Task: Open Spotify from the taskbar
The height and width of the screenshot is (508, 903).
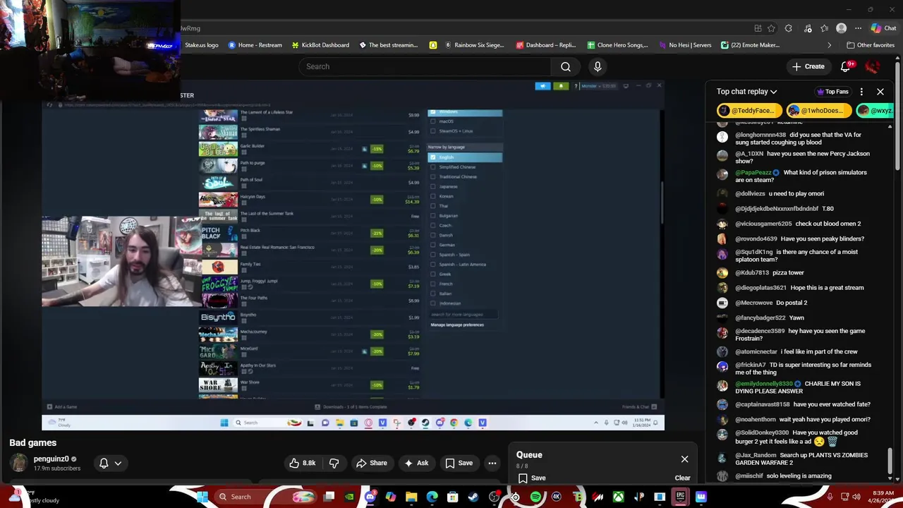Action: pyautogui.click(x=535, y=497)
